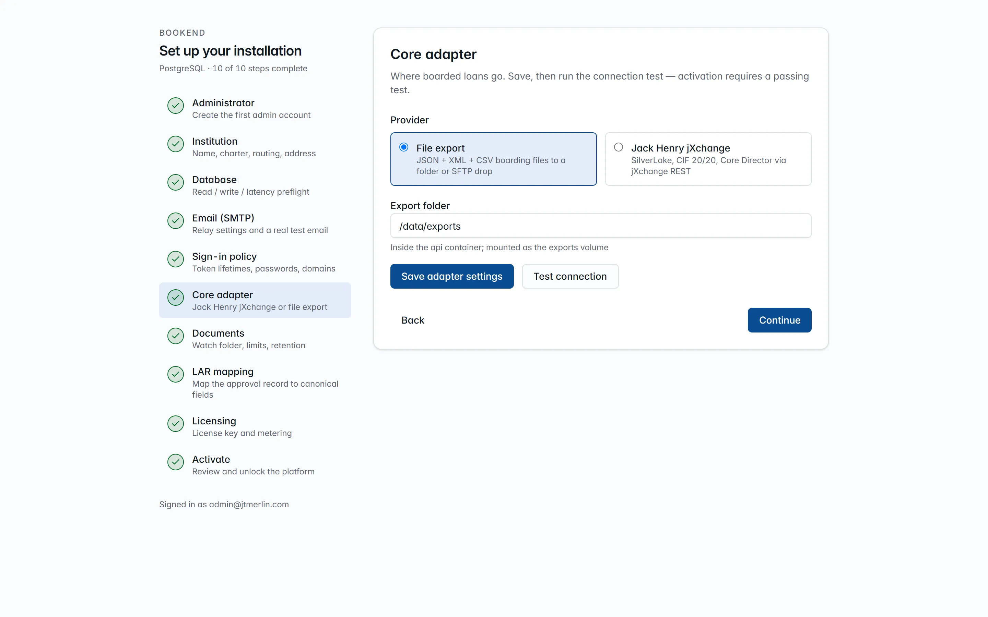
Task: Open the Sign-in policy step
Action: click(x=255, y=262)
